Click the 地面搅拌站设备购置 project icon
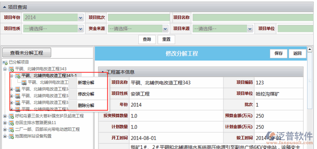The image size is (317, 149). [x=11, y=136]
